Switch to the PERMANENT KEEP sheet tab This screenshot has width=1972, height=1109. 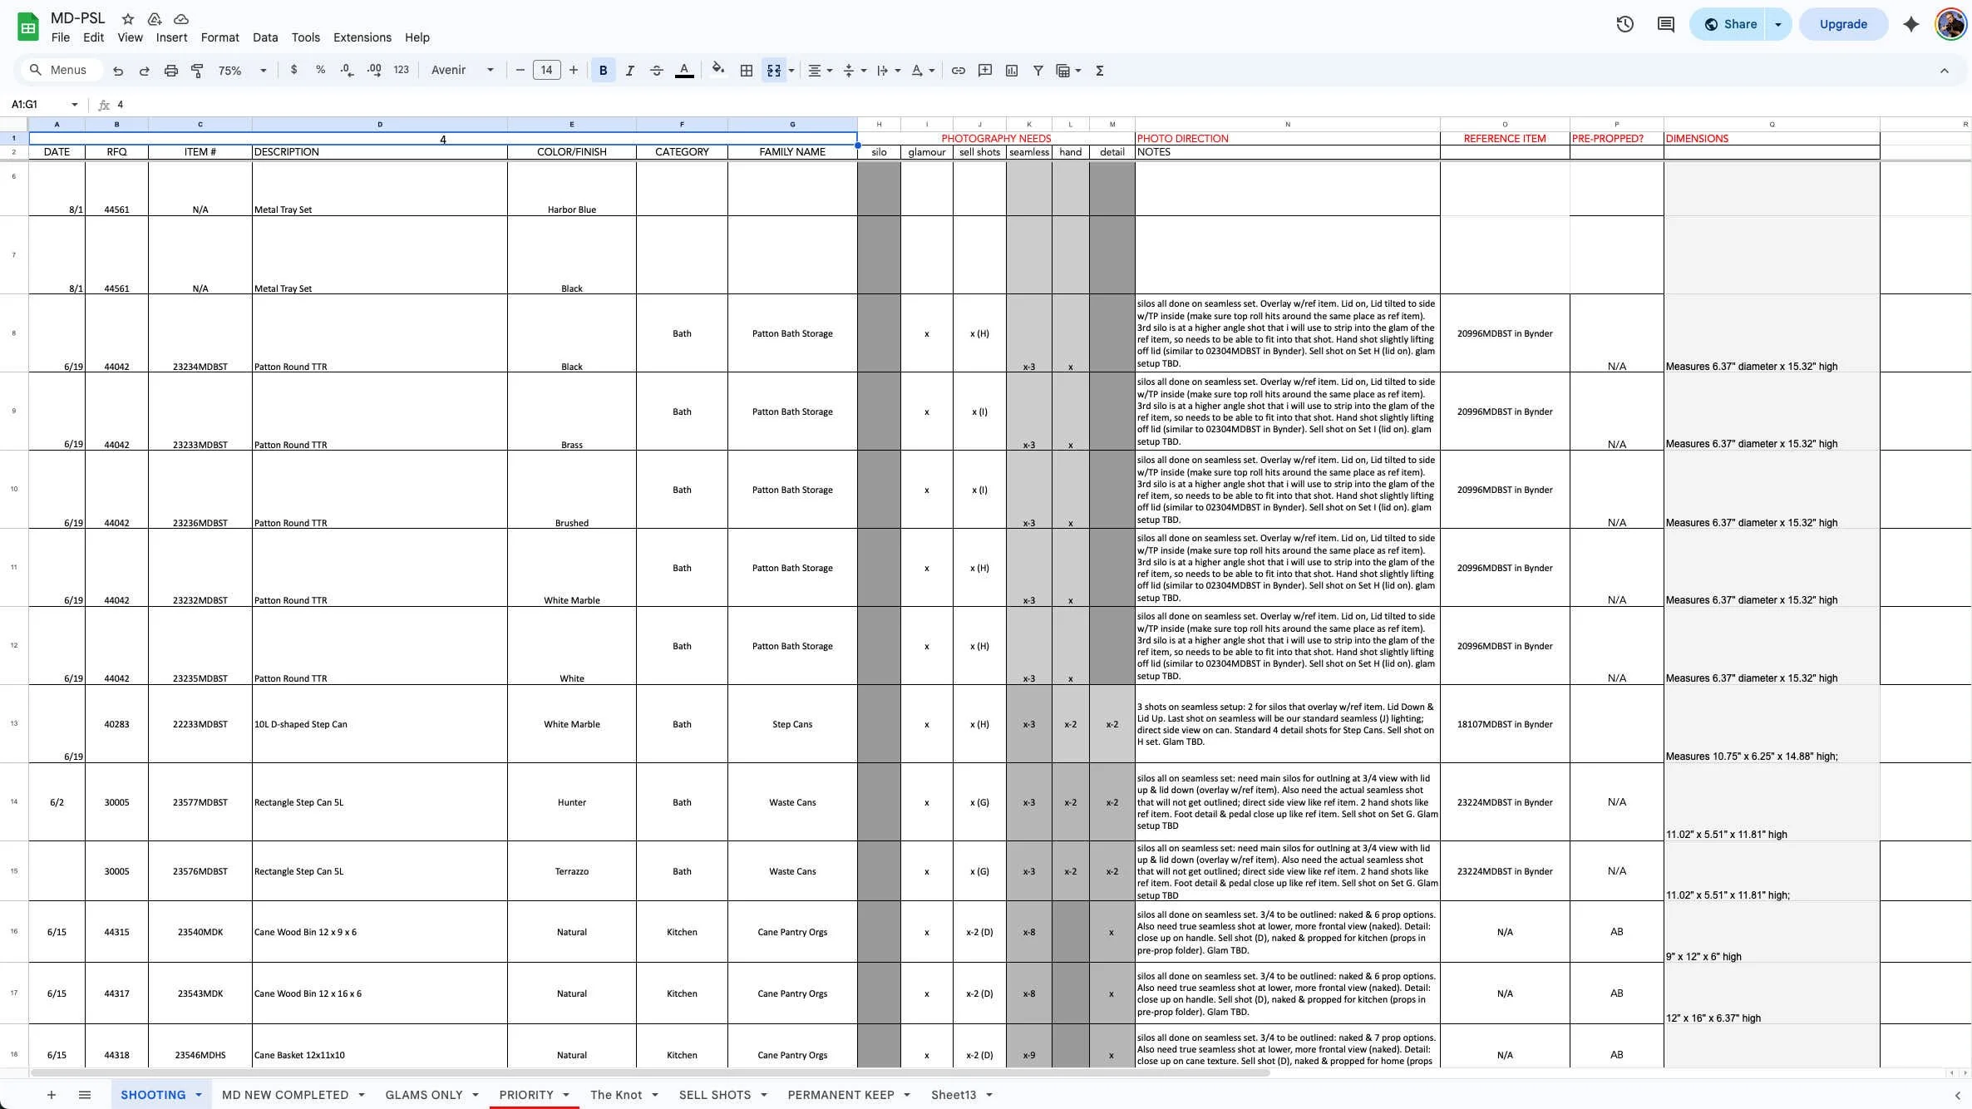point(841,1095)
